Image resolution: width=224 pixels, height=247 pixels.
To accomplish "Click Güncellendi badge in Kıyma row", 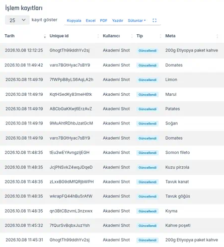I will pos(147,211).
